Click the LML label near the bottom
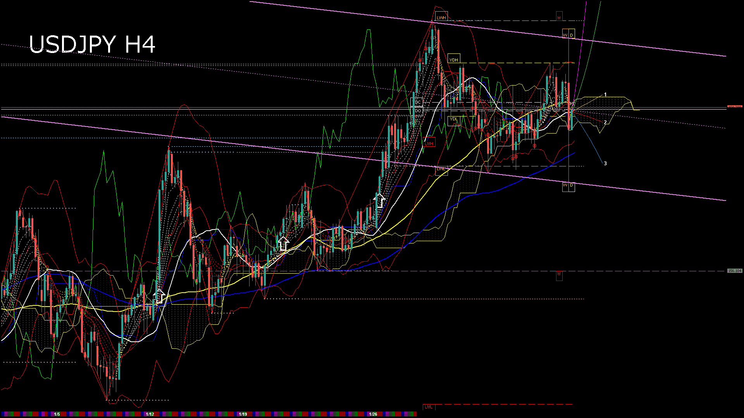Viewport: 744px width, 418px height. click(x=429, y=407)
